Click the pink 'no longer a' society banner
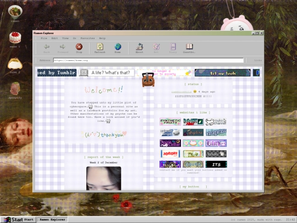The width and height of the screenshot is (297, 223). (164, 73)
